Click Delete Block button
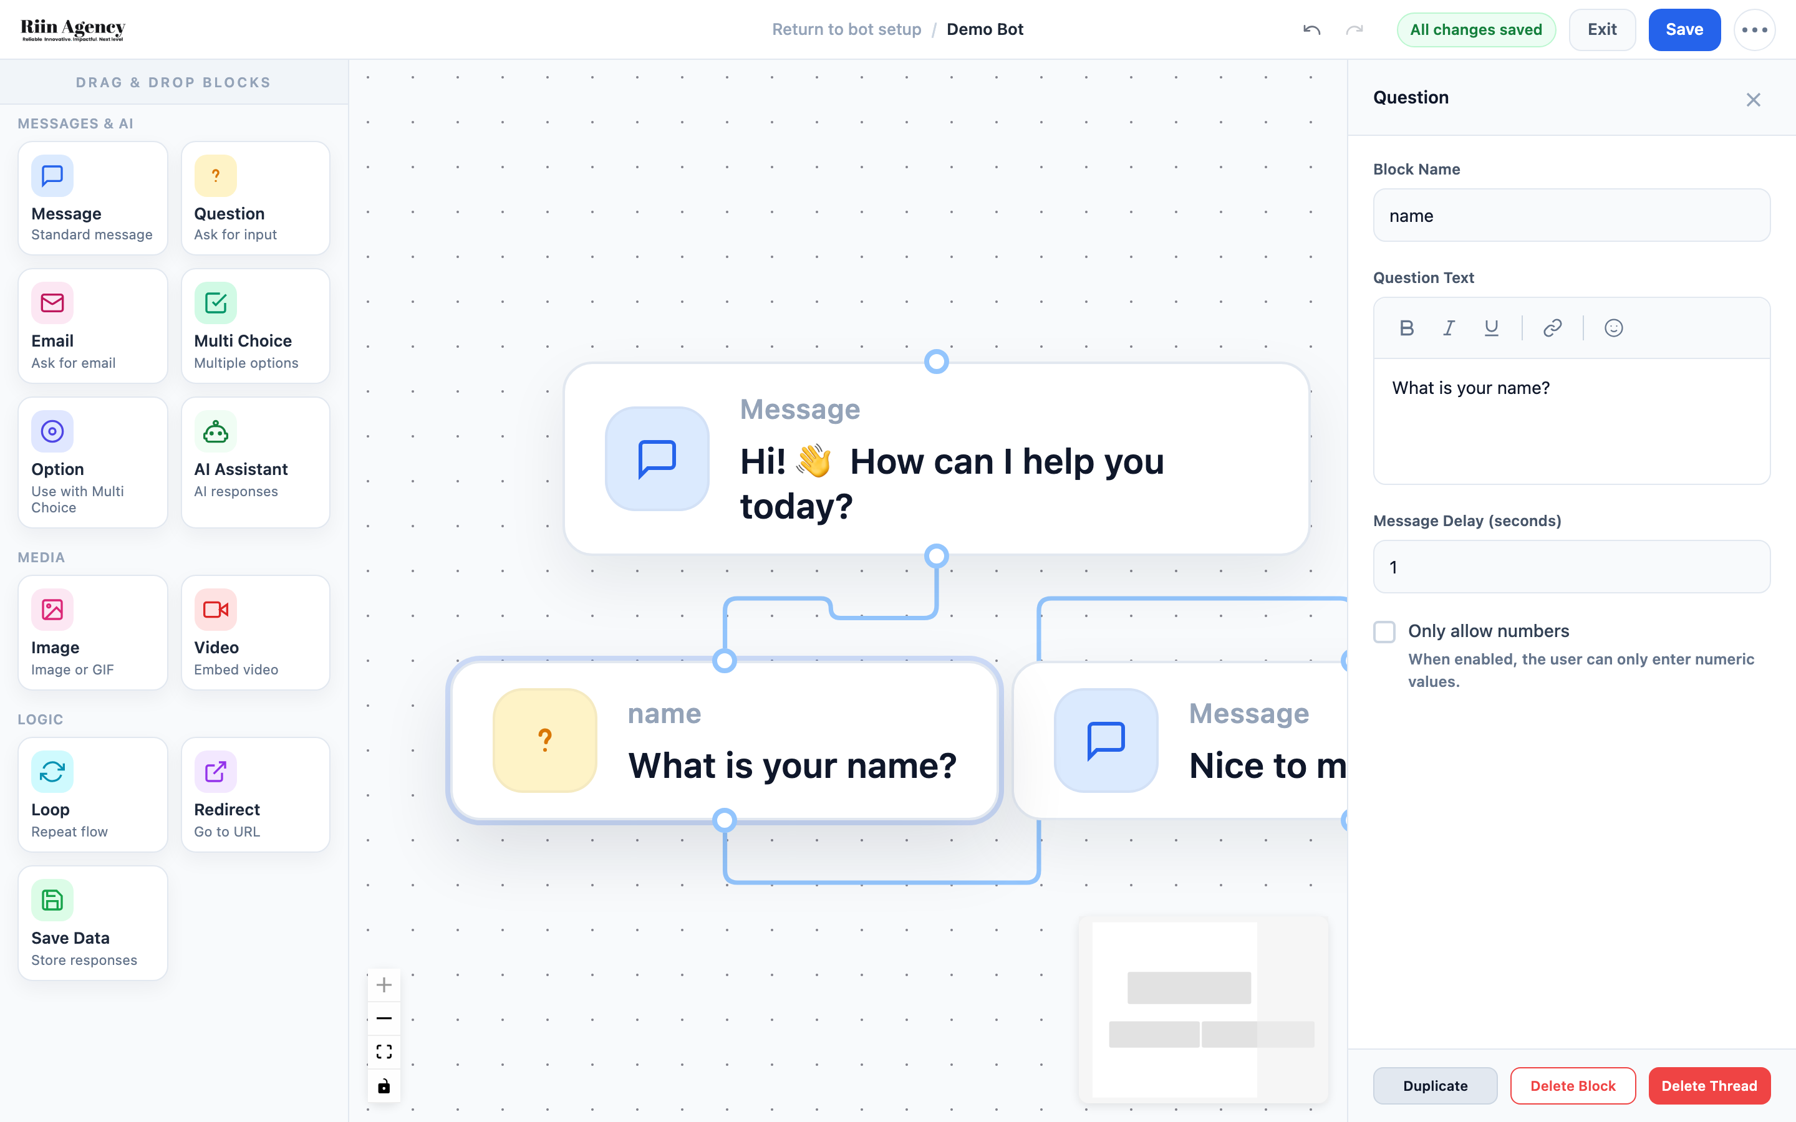Image resolution: width=1796 pixels, height=1122 pixels. pos(1573,1086)
